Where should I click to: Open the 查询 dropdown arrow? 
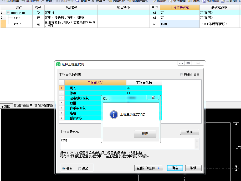click(89, 1)
